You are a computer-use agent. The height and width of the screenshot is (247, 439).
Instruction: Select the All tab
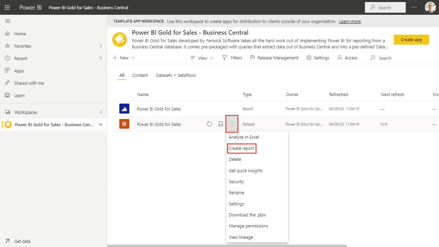[122, 75]
